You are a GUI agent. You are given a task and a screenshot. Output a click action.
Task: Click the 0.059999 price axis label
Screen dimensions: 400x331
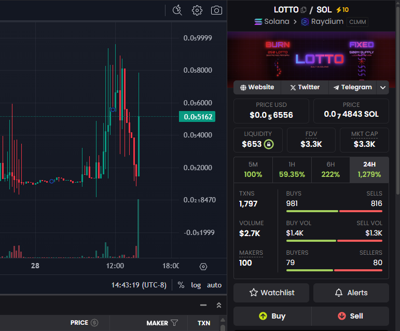198,38
